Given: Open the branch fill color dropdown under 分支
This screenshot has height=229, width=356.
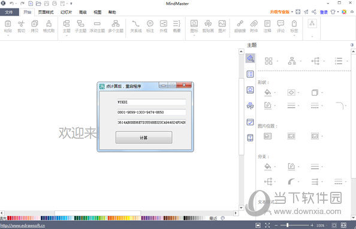Looking at the screenshot, I should tap(275, 167).
